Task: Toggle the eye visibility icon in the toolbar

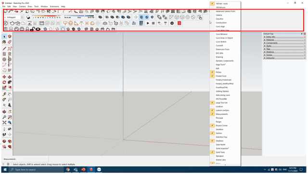Action: tap(38, 29)
